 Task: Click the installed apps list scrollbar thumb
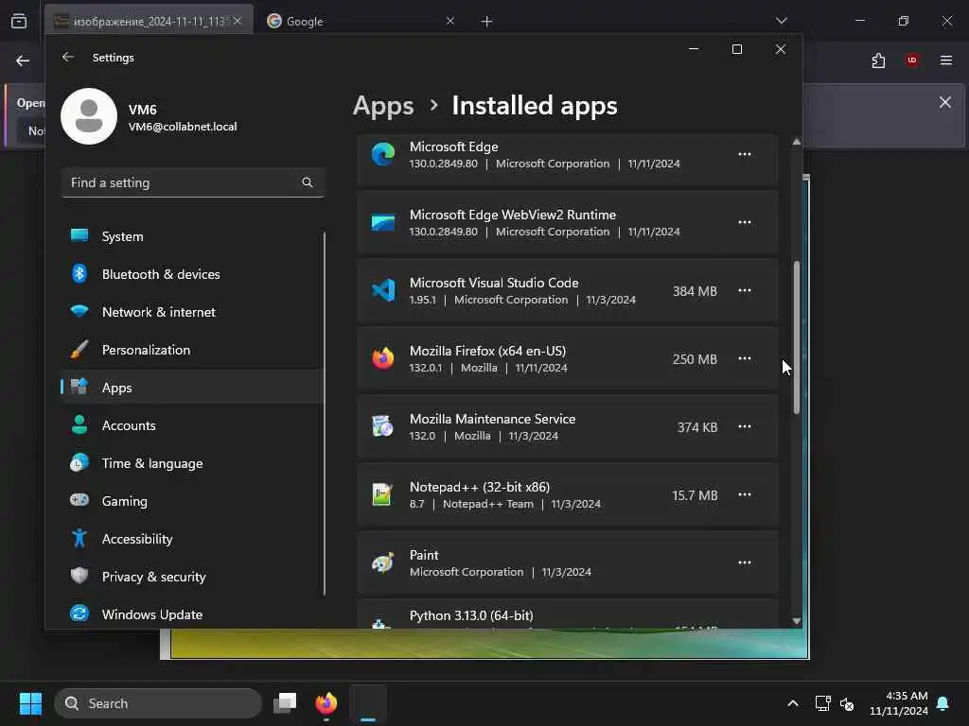(797, 337)
